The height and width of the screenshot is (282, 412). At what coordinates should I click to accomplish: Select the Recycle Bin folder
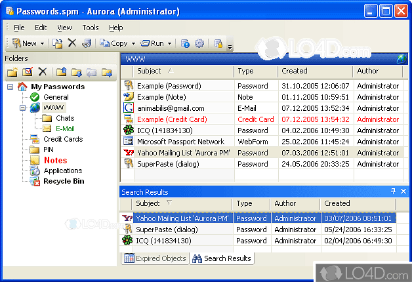[64, 181]
